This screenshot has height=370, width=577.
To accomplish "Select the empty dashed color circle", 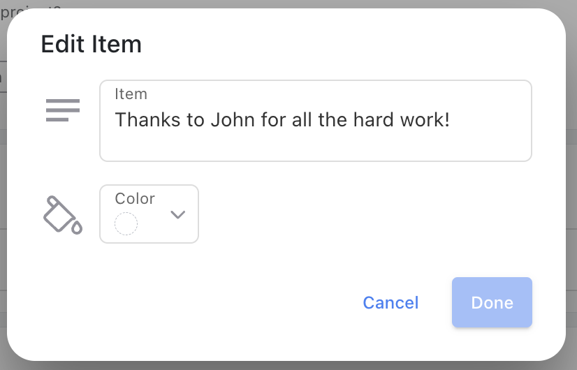I will pyautogui.click(x=126, y=223).
